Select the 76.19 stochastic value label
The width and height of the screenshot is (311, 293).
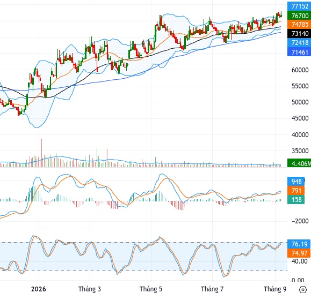point(299,244)
